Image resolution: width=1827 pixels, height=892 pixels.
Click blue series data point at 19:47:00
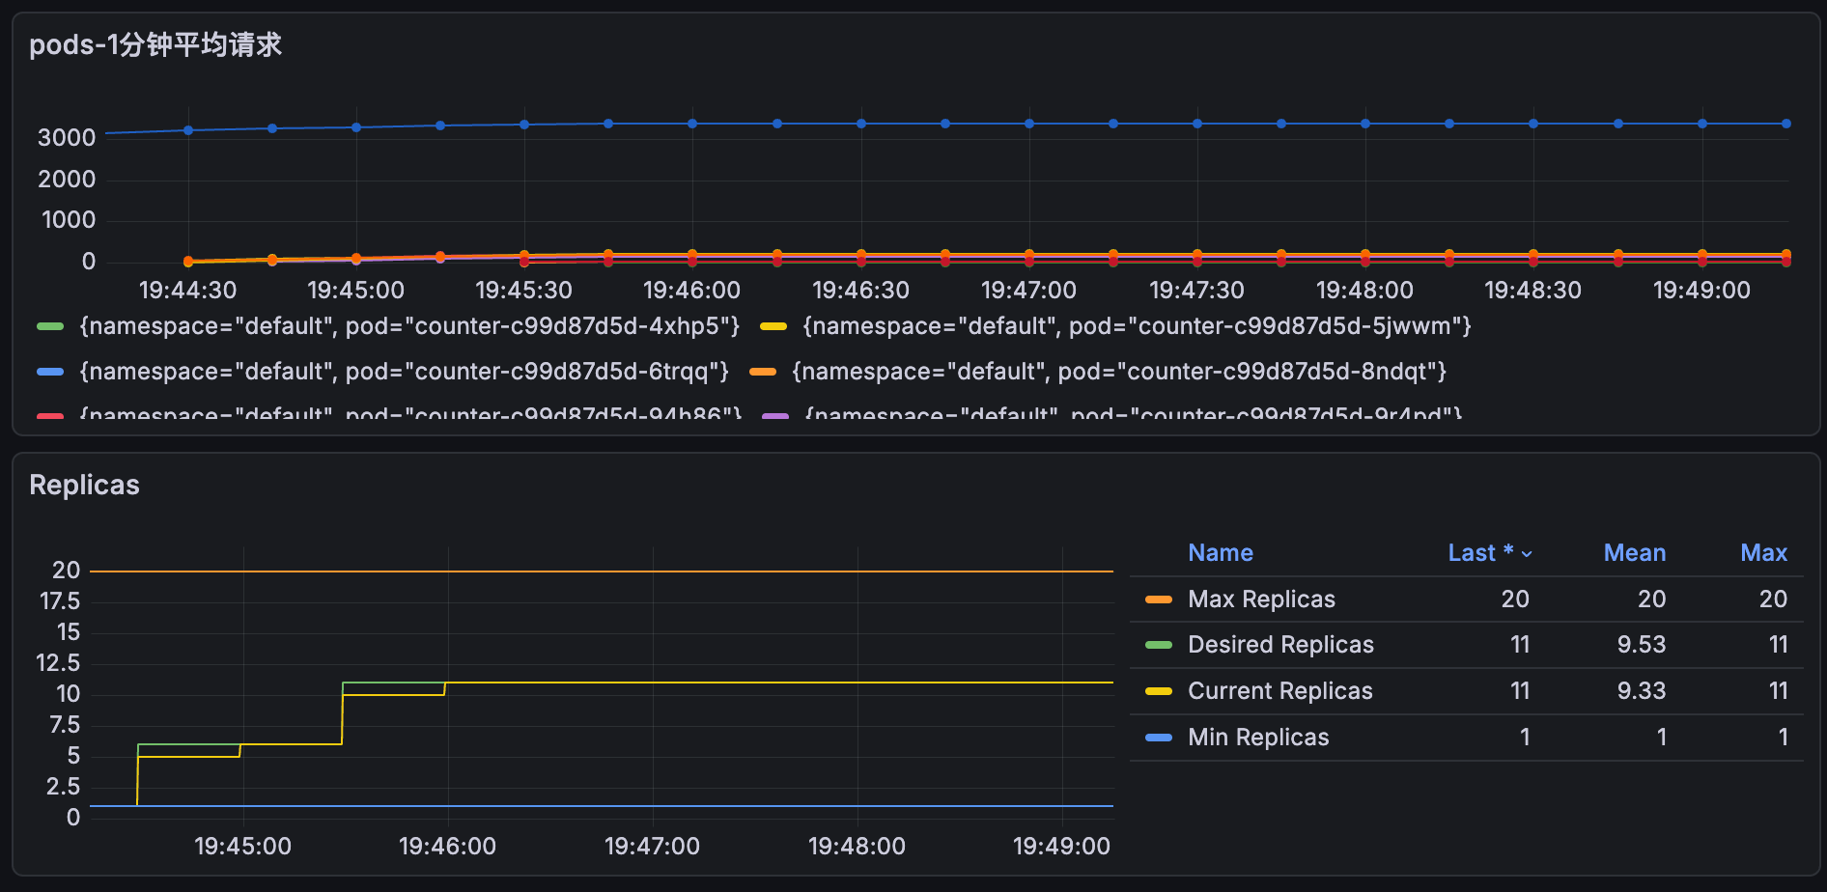pos(1029,124)
